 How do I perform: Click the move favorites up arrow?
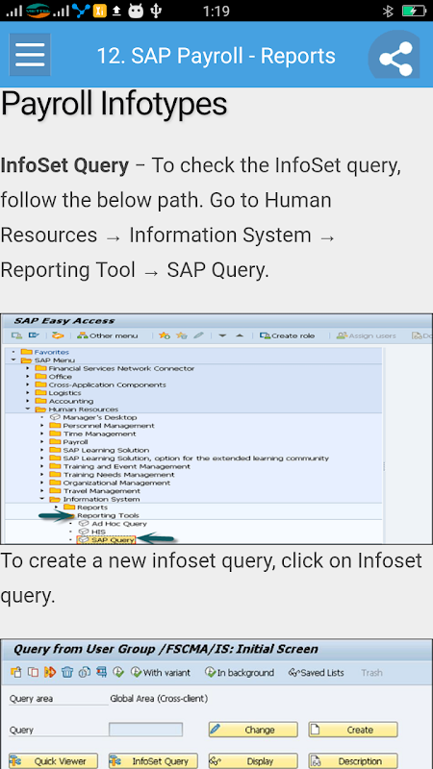[240, 335]
